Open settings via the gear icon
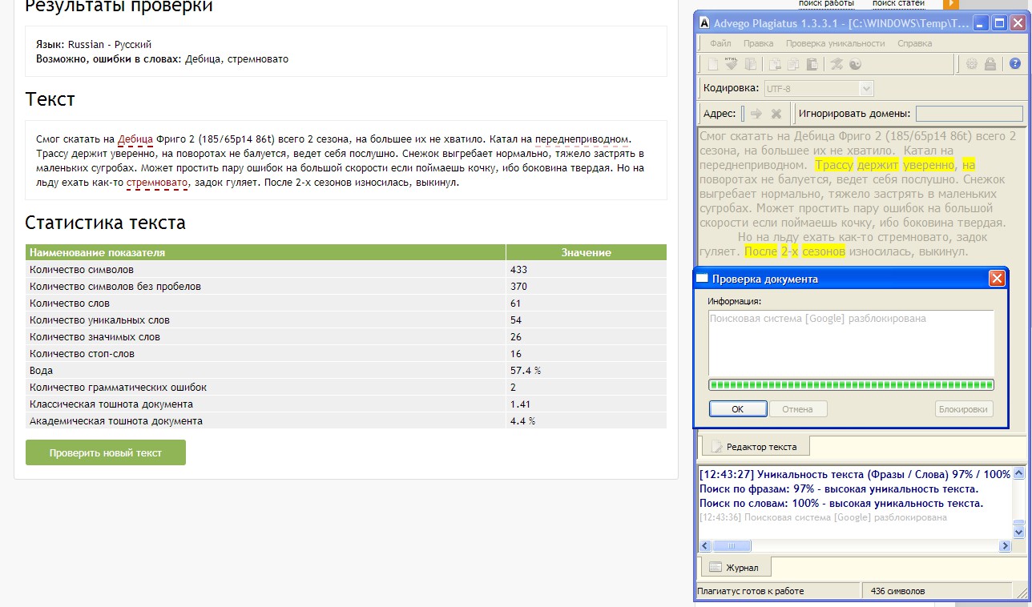The height and width of the screenshot is (607, 1032). click(972, 65)
